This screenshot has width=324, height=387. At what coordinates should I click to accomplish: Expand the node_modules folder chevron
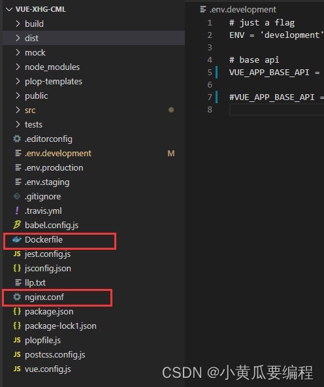(x=18, y=67)
